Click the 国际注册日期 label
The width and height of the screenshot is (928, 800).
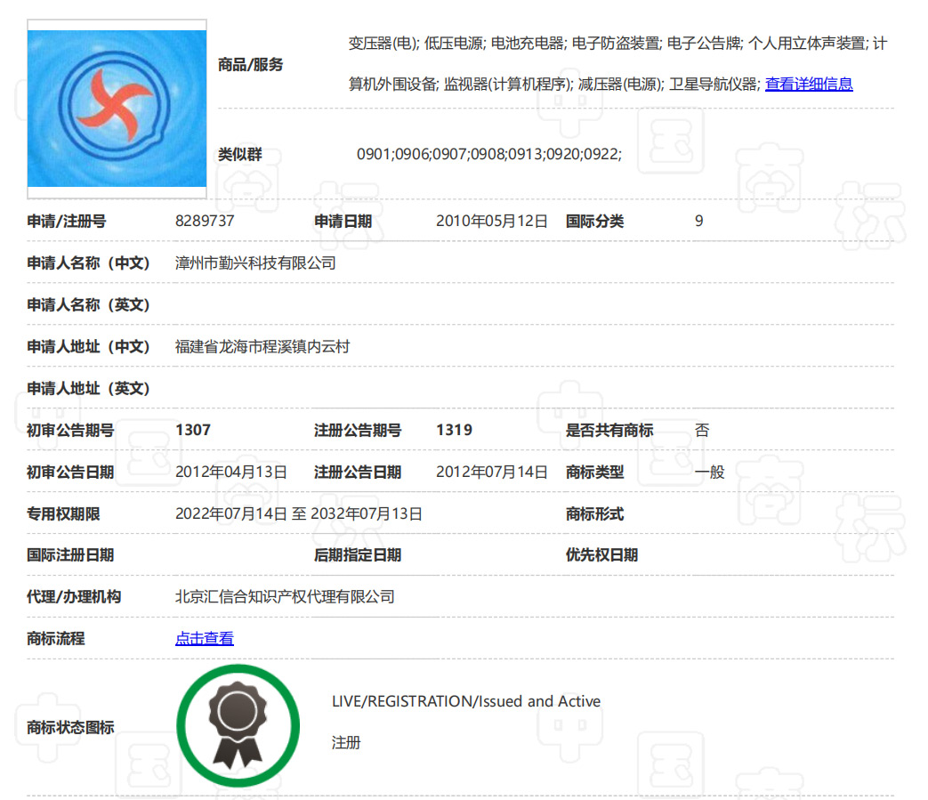[69, 555]
